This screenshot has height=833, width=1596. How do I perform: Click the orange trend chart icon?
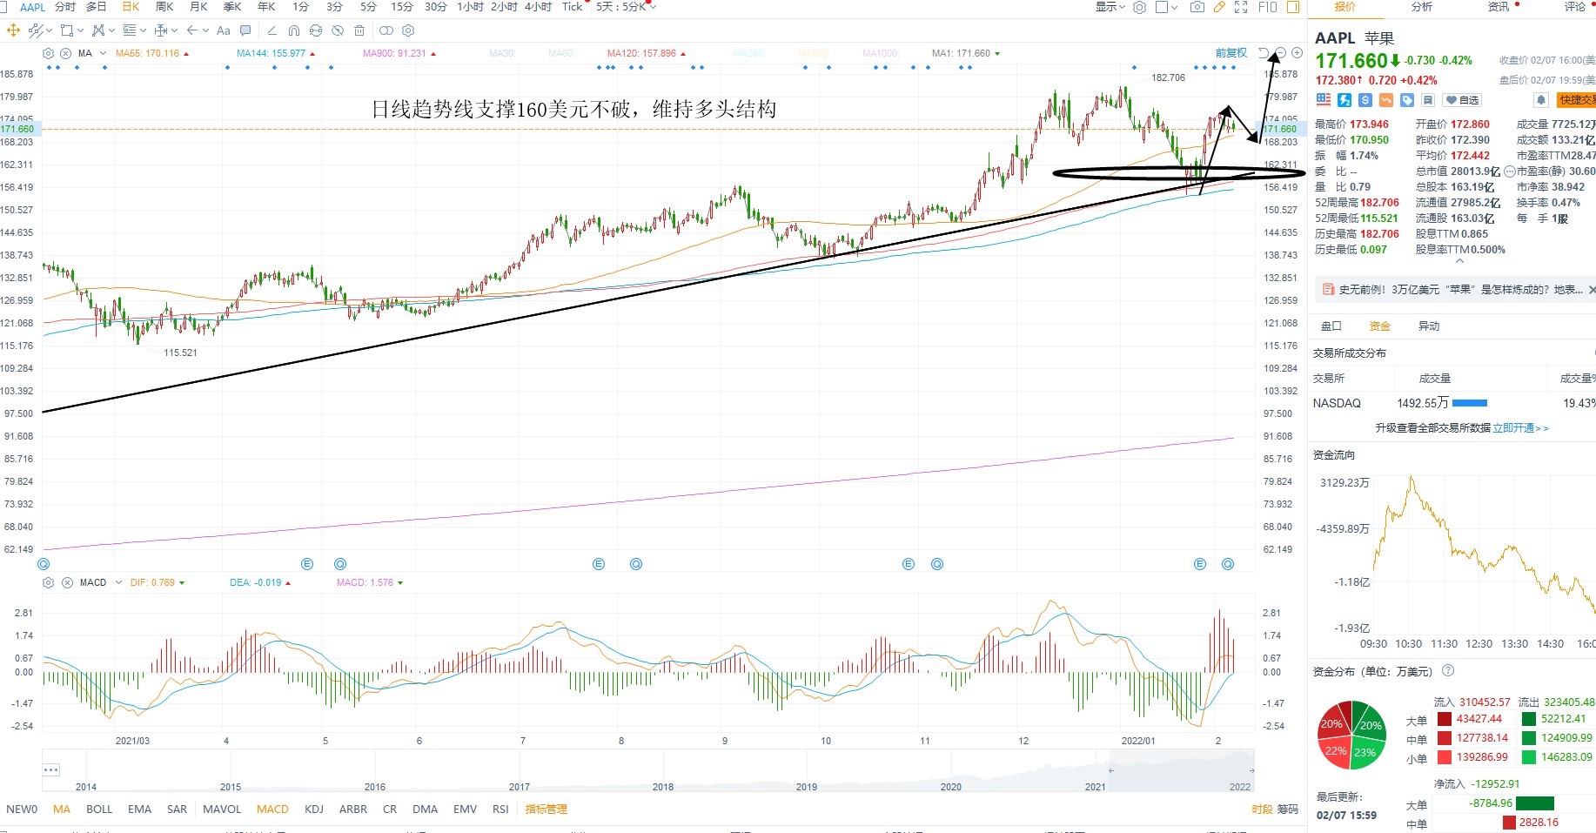pos(1386,100)
